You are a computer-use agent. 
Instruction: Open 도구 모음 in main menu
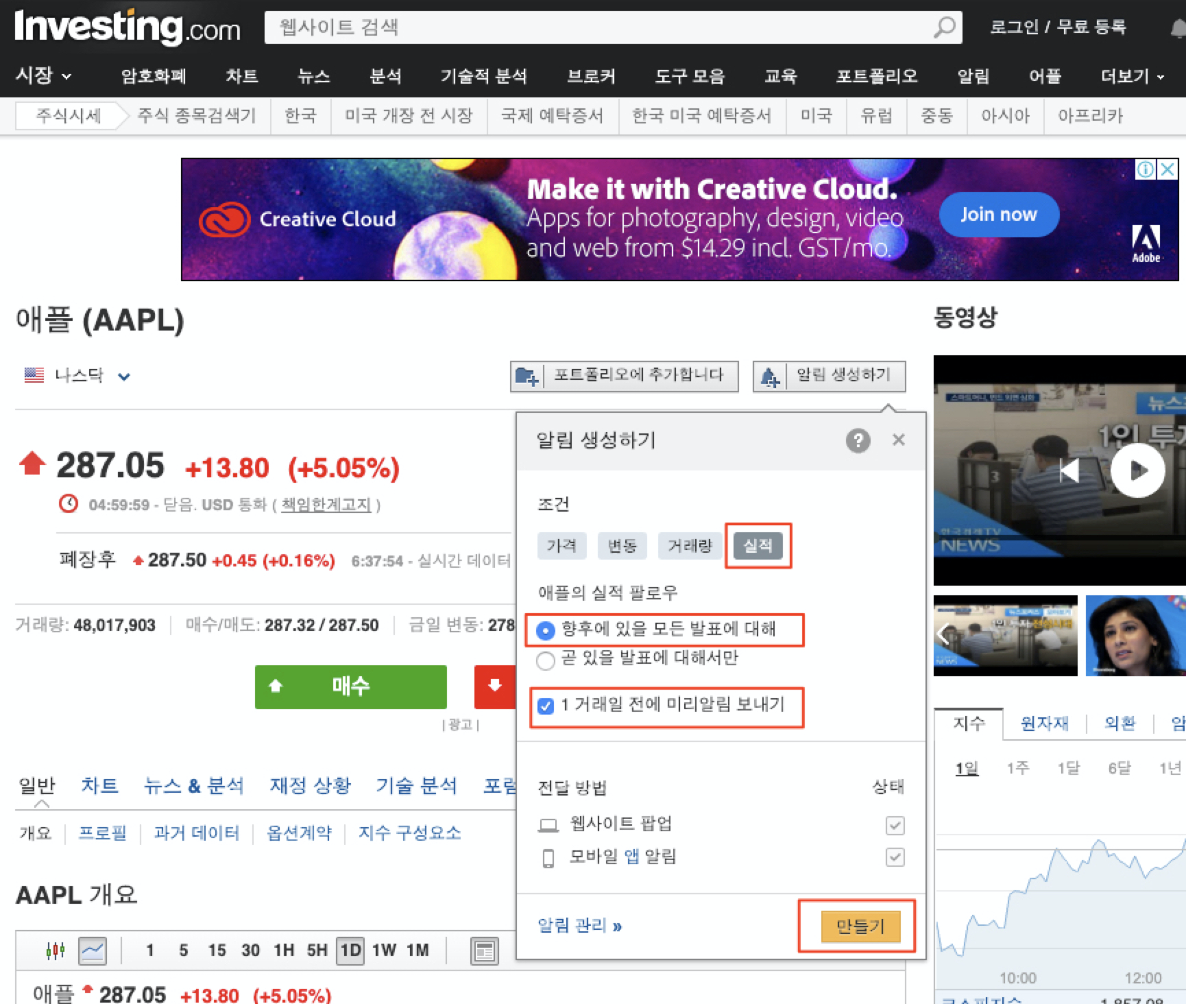[690, 76]
